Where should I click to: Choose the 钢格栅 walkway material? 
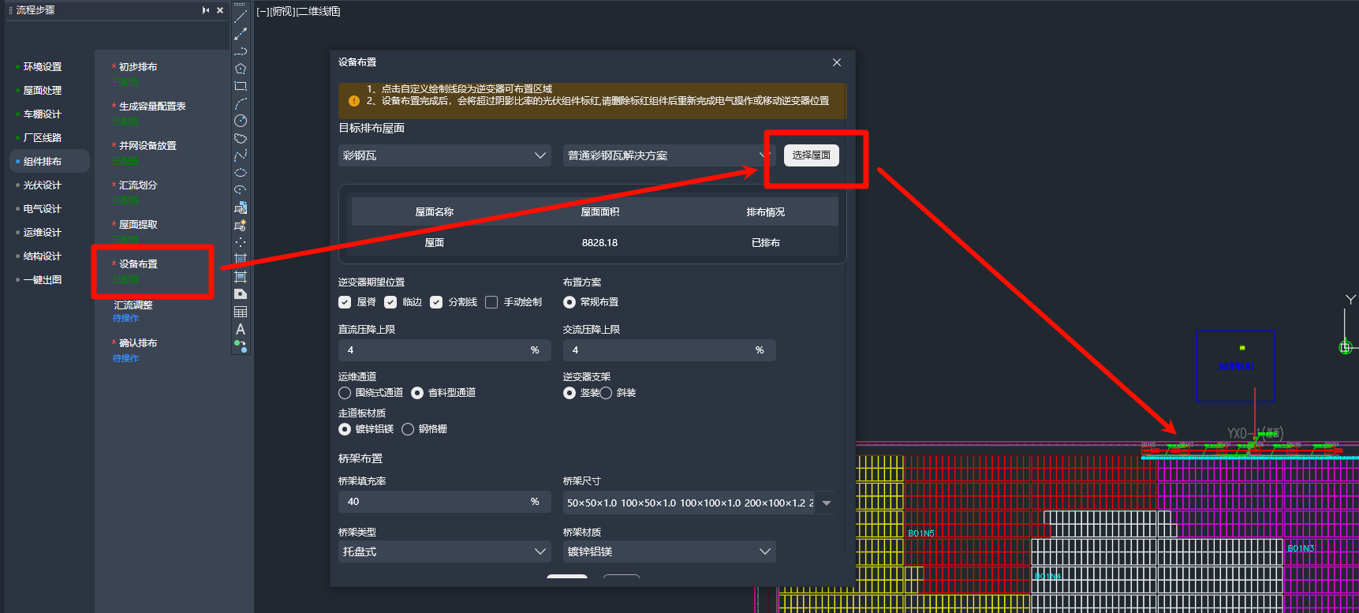click(408, 429)
